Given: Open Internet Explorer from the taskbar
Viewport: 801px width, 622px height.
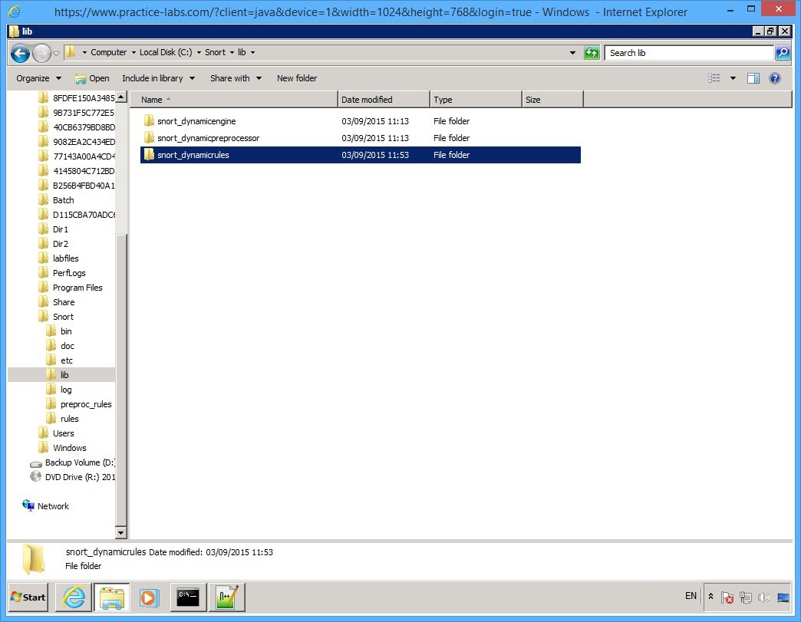Looking at the screenshot, I should tap(73, 597).
